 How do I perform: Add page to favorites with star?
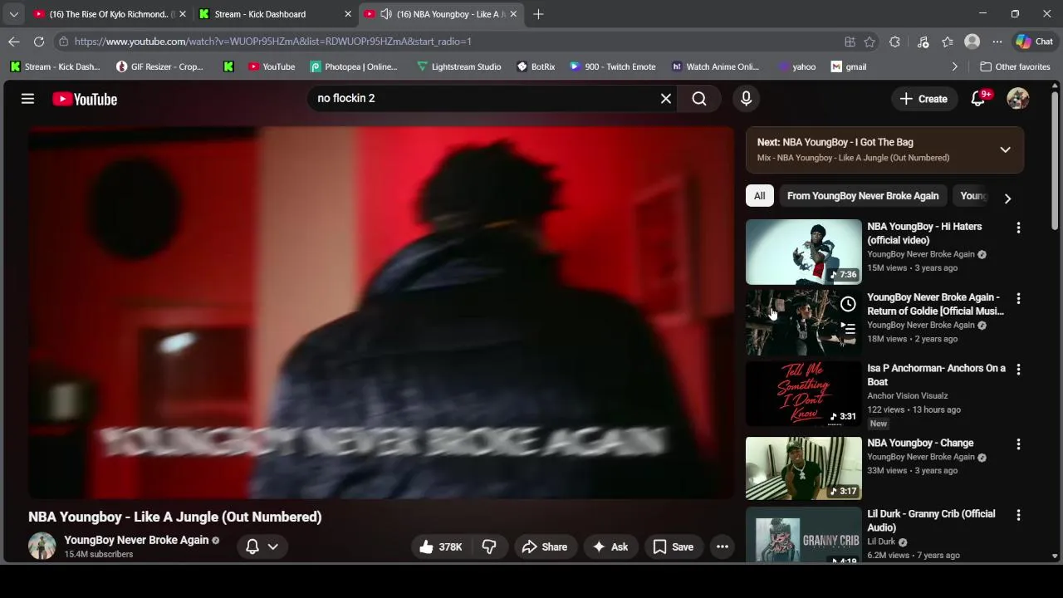pyautogui.click(x=870, y=42)
